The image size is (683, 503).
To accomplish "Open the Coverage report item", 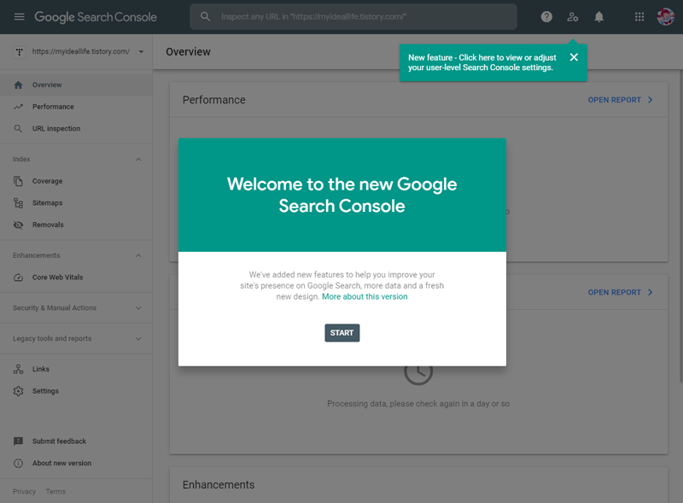I will click(76, 181).
